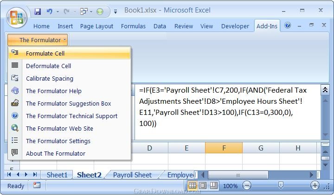
Task: Switch to Normal view icon
Action: click(192, 186)
